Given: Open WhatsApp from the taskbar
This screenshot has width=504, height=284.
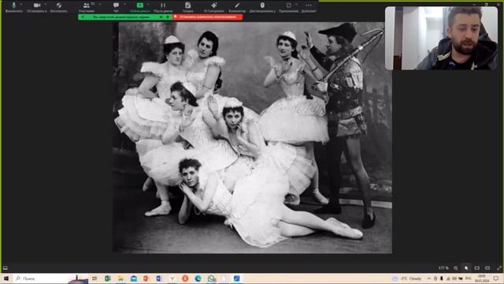Looking at the screenshot, I should pyautogui.click(x=211, y=278).
